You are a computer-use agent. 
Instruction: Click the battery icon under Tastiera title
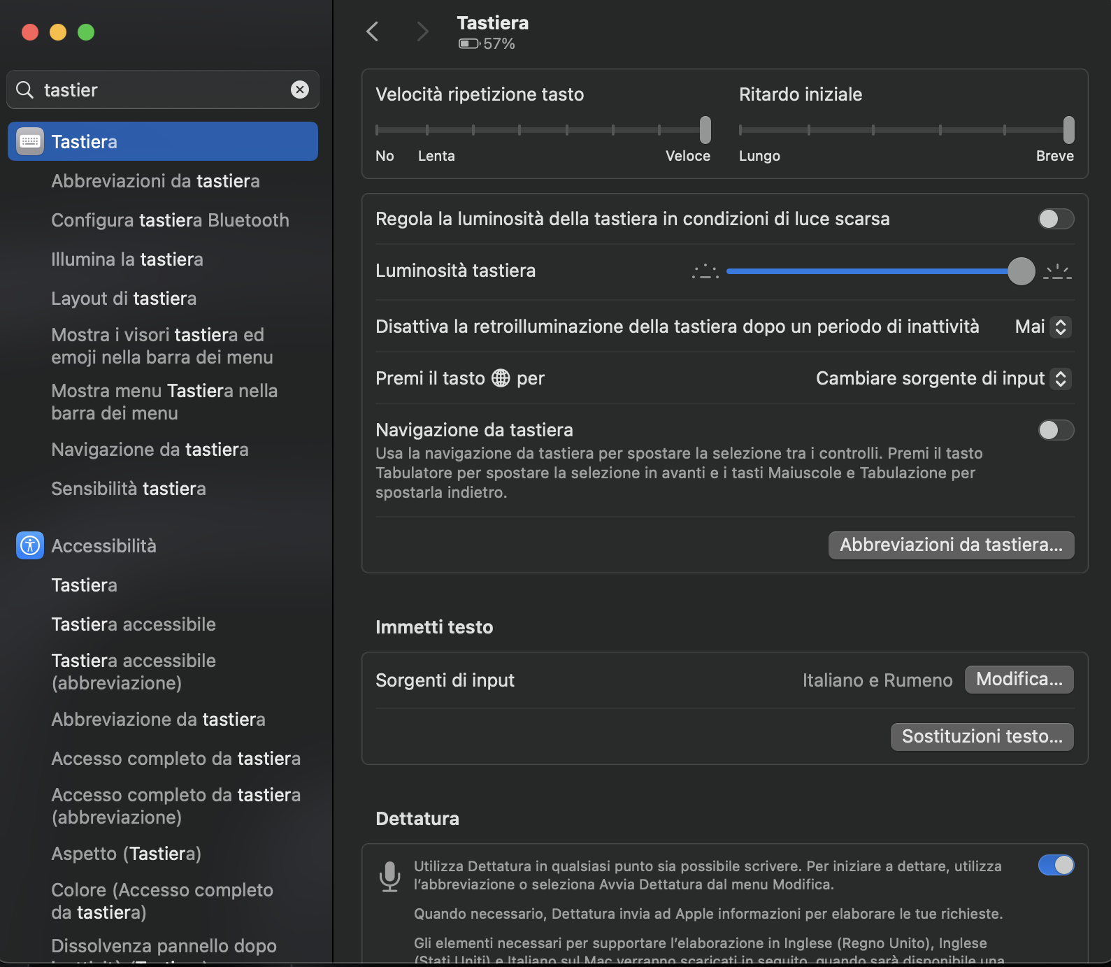pos(469,43)
